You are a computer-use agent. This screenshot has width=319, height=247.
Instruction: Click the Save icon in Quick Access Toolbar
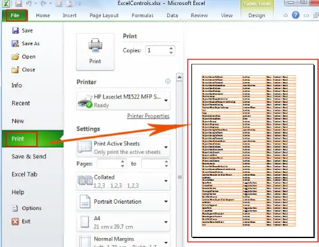click(x=19, y=4)
